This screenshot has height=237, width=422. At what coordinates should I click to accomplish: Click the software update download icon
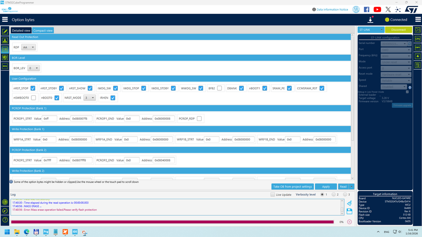(x=370, y=20)
